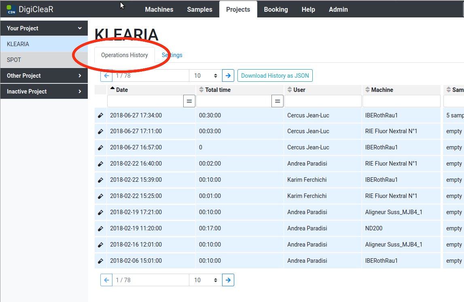Expand the Inactive Project section
The height and width of the screenshot is (302, 464).
[x=80, y=91]
